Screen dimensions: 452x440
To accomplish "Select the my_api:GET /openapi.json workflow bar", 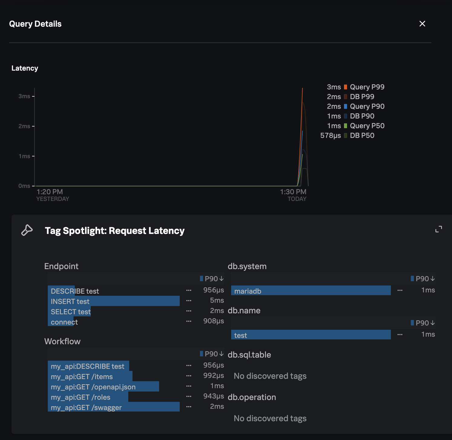I will [x=103, y=386].
